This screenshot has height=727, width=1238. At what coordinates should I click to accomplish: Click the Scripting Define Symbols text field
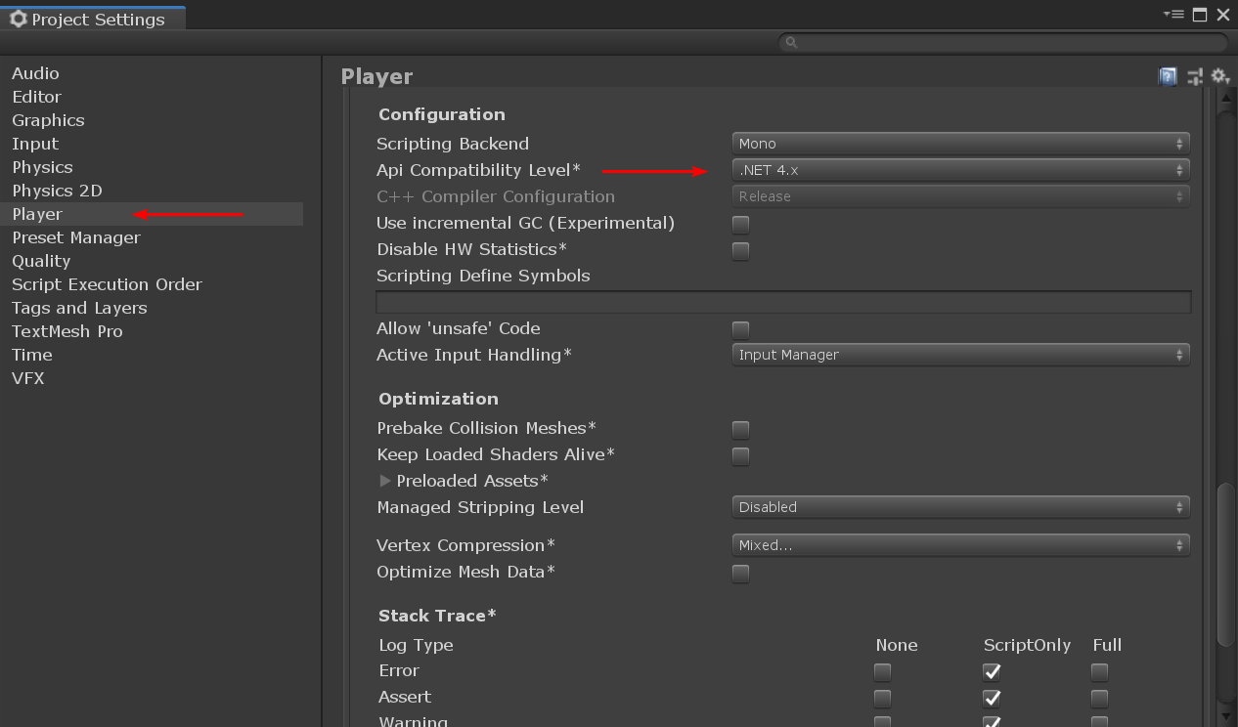(x=782, y=301)
